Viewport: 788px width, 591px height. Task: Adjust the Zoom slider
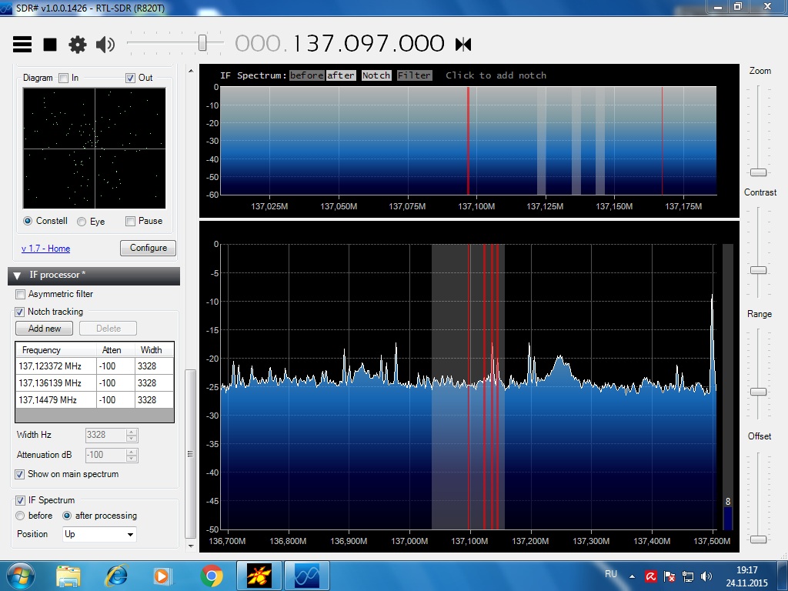click(758, 172)
